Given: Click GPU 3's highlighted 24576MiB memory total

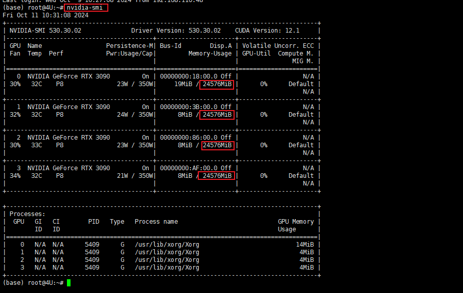Looking at the screenshot, I should pyautogui.click(x=217, y=176).
